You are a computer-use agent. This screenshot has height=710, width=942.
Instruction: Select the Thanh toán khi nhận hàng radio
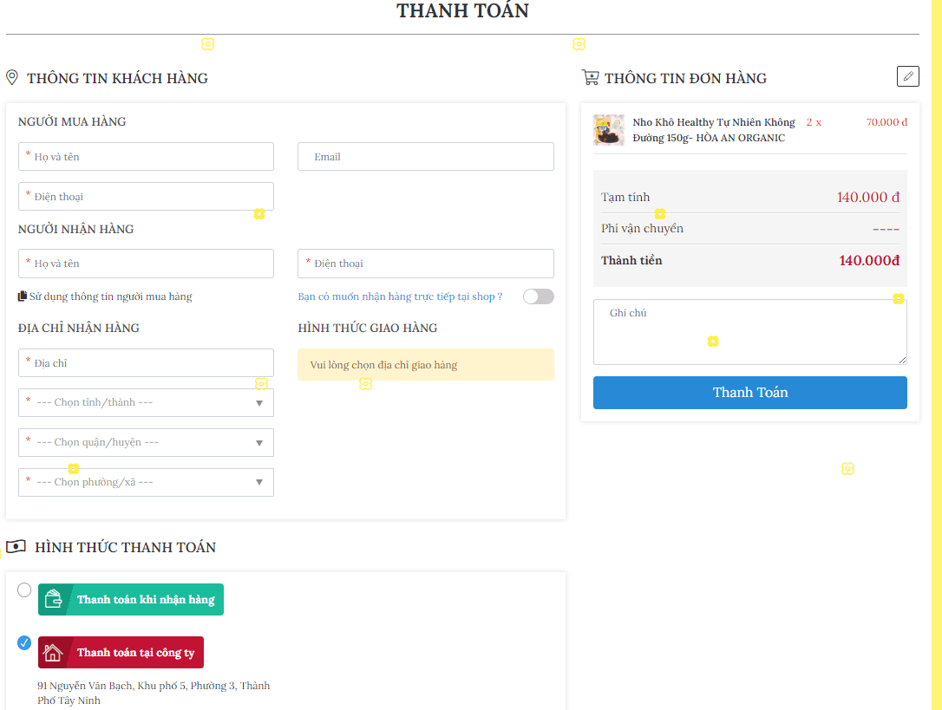[x=24, y=590]
